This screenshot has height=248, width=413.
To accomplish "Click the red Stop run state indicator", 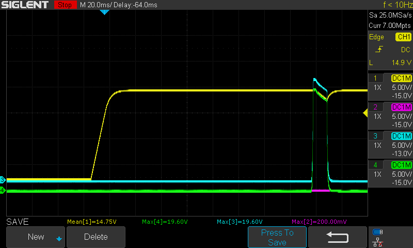I will click(x=65, y=5).
